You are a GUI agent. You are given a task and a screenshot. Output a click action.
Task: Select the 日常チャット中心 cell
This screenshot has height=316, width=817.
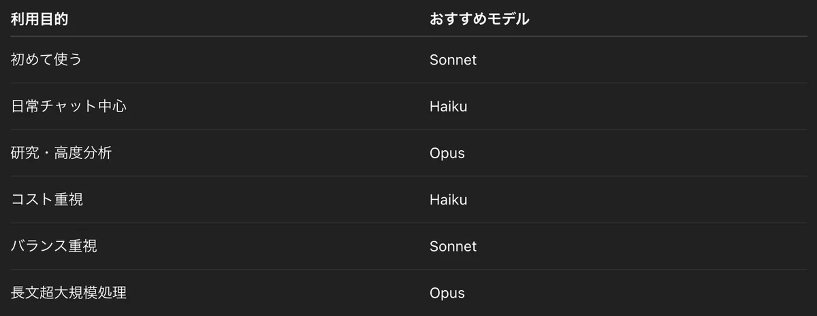[69, 107]
